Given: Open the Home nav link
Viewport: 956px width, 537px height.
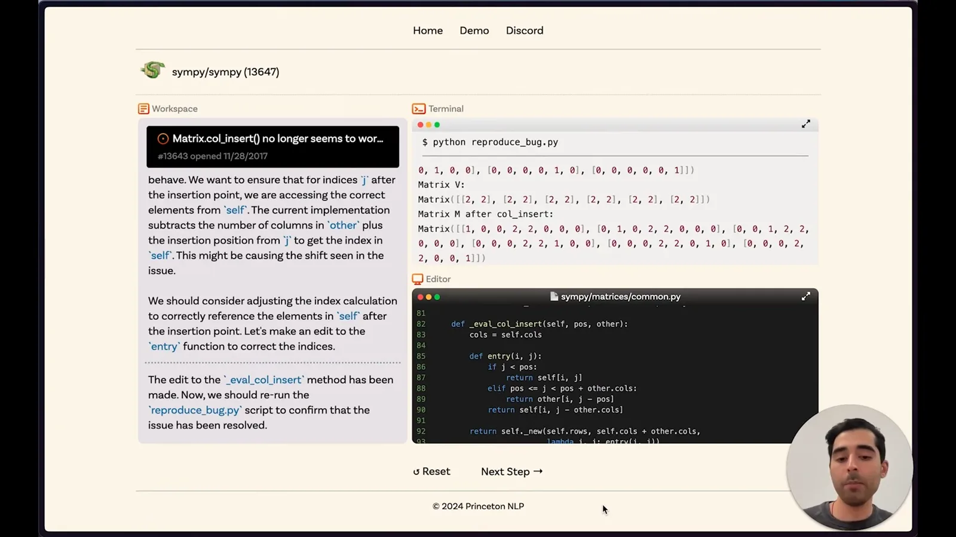Looking at the screenshot, I should tap(428, 30).
